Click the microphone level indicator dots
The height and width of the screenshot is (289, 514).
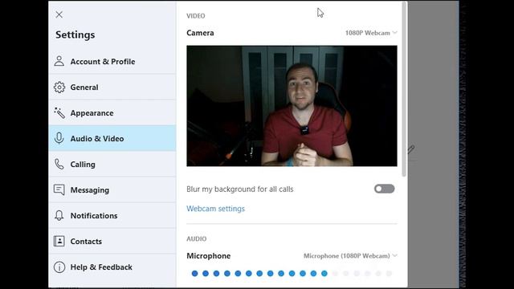292,273
